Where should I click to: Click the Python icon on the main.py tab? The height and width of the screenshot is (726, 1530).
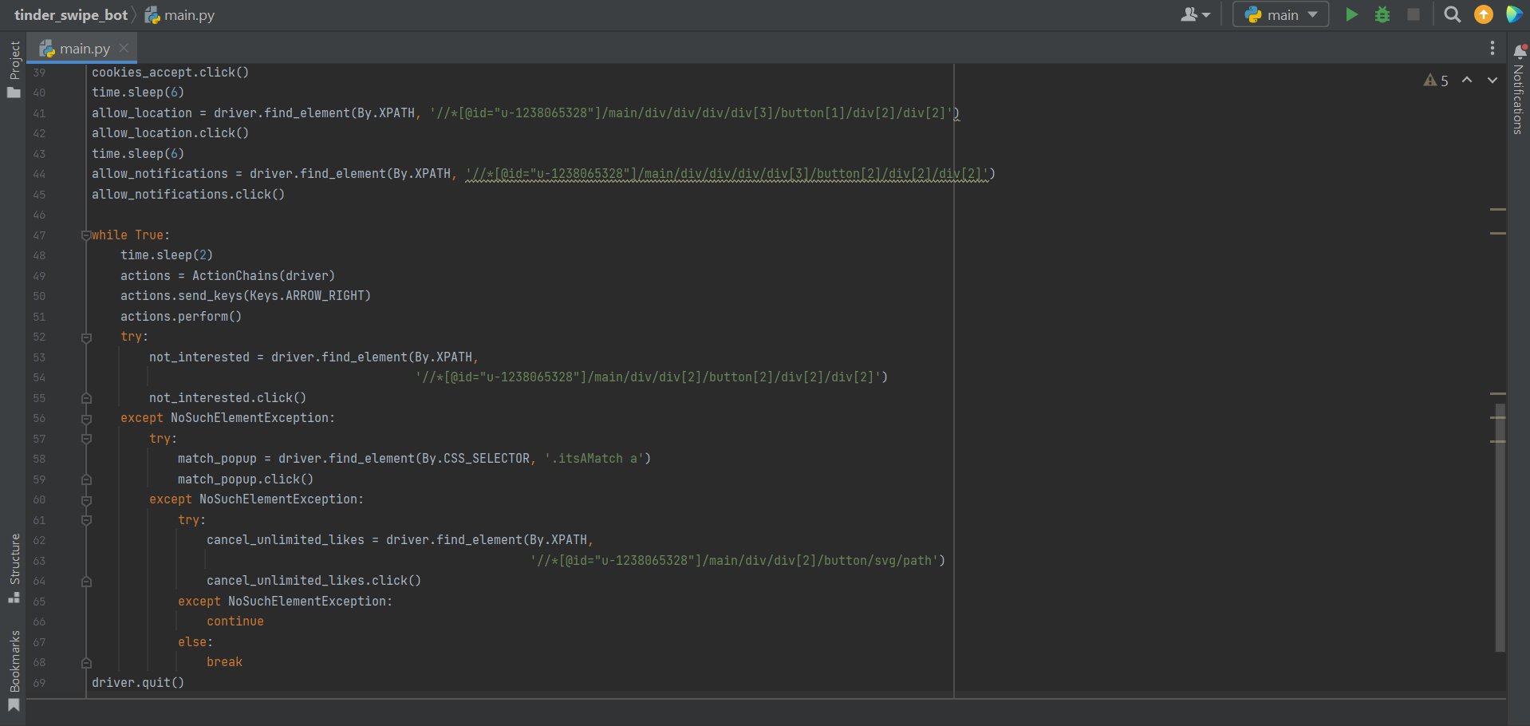(x=47, y=48)
